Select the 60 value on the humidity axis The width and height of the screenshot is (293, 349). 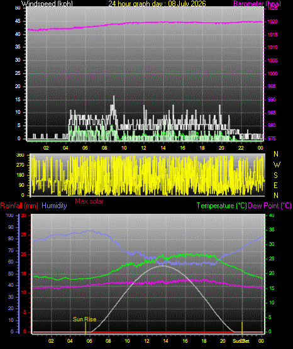(x=11, y=262)
